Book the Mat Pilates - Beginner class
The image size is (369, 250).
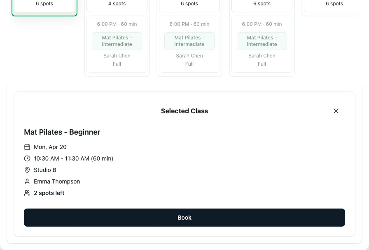point(184,218)
